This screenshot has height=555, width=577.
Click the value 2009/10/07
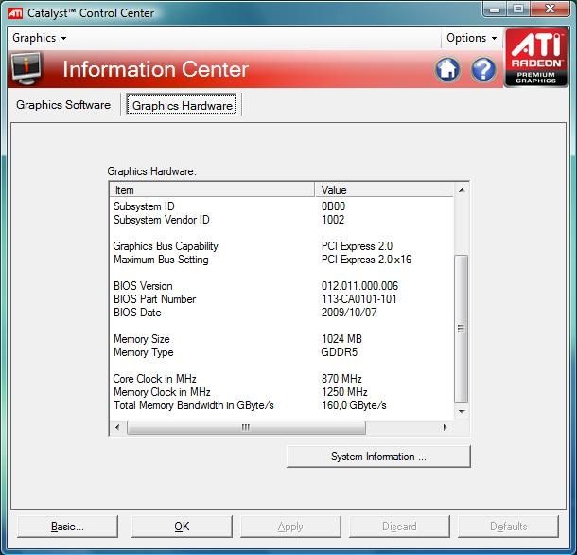(349, 313)
